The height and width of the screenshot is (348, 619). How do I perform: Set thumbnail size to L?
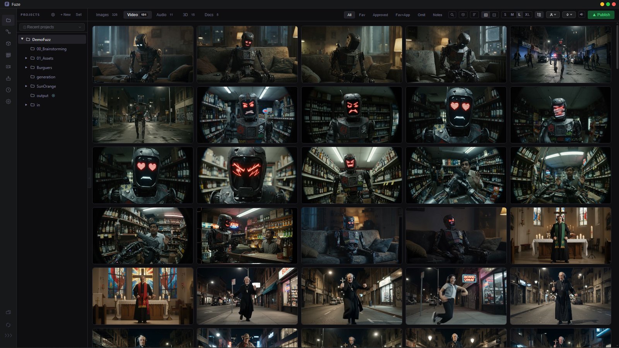point(519,15)
